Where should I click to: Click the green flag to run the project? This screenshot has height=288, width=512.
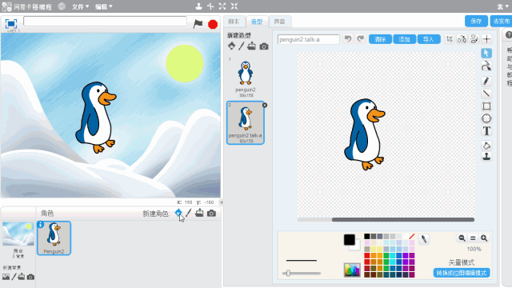coord(198,23)
